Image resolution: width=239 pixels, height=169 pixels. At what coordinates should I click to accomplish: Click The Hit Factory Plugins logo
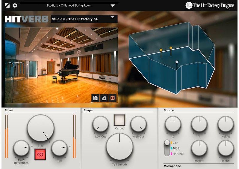point(210,5)
